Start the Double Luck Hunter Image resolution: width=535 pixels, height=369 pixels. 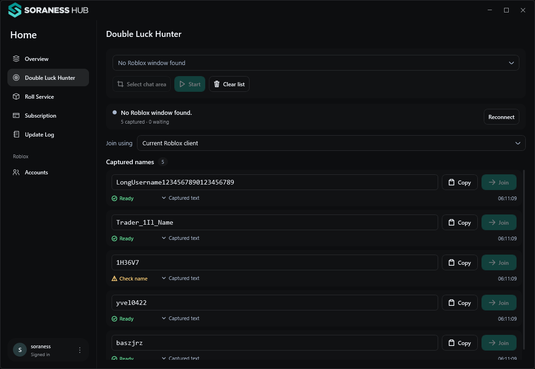tap(190, 84)
